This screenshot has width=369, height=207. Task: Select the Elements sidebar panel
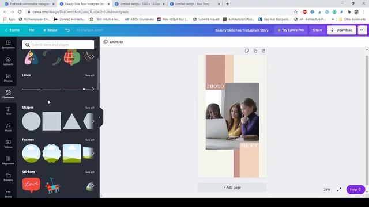(8, 94)
